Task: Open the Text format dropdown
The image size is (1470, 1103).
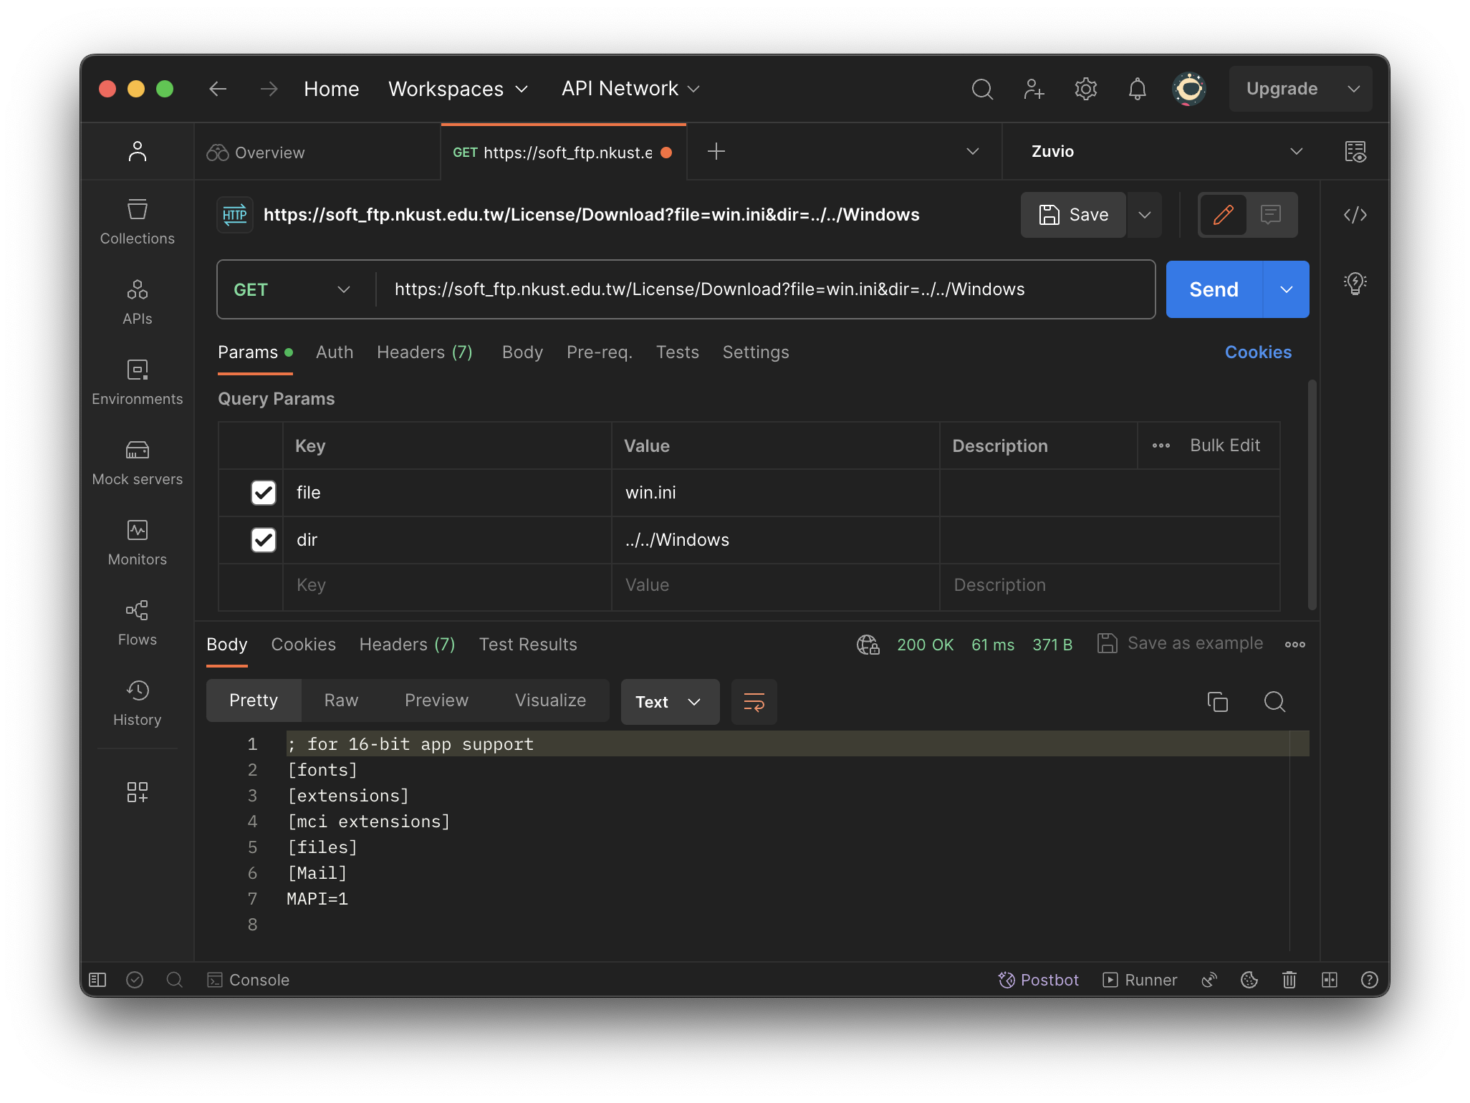Action: point(669,701)
